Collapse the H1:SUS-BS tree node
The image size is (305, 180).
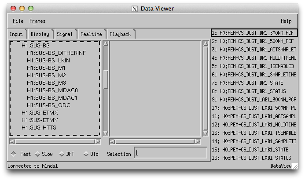click(36, 46)
